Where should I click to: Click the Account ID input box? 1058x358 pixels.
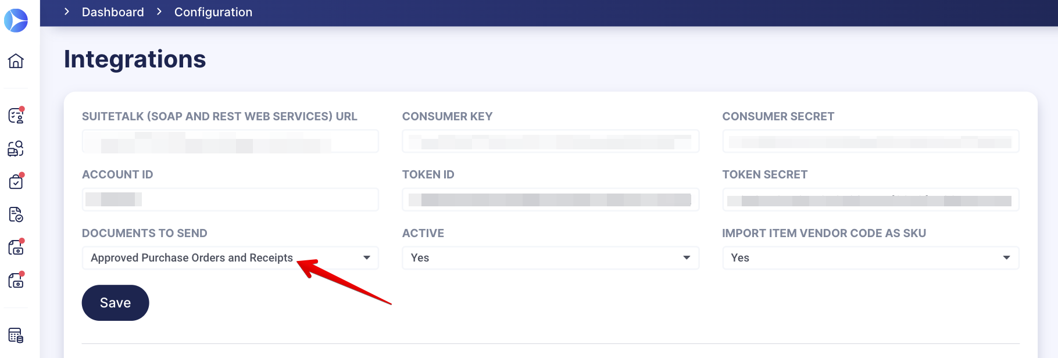coord(230,200)
